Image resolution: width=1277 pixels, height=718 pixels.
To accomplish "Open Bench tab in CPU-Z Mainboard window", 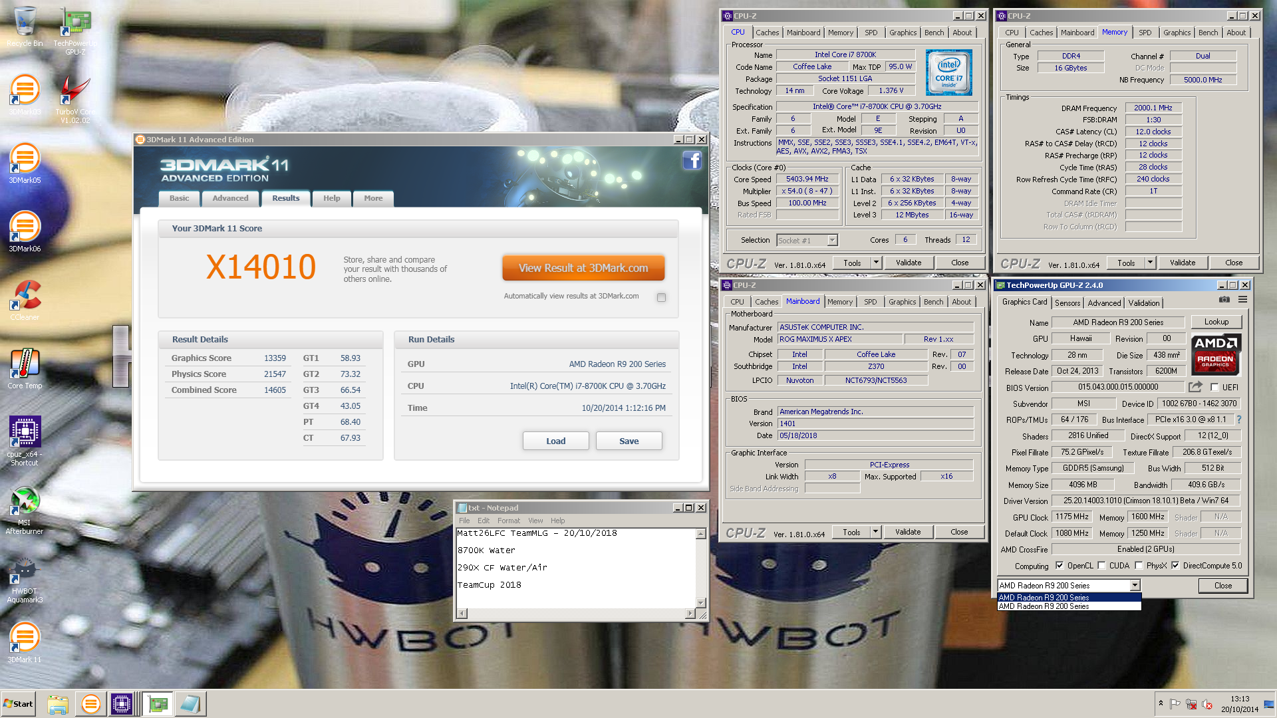I will (x=933, y=302).
